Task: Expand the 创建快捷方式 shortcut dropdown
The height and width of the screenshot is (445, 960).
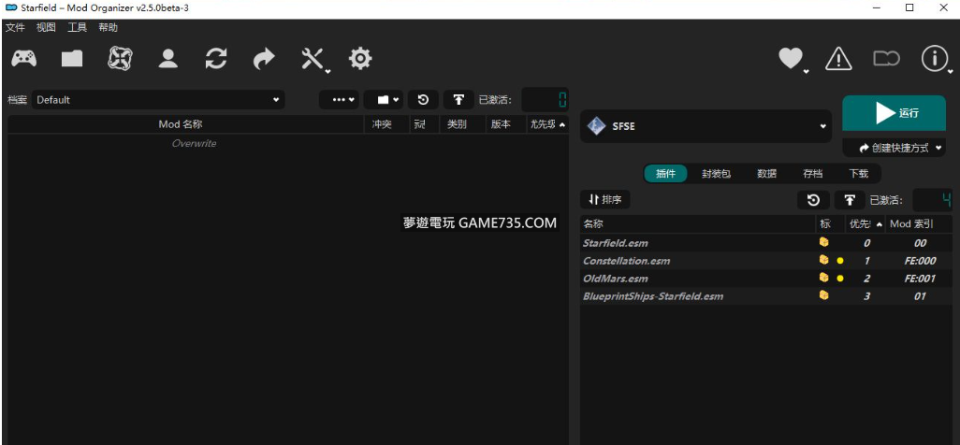Action: [894, 148]
